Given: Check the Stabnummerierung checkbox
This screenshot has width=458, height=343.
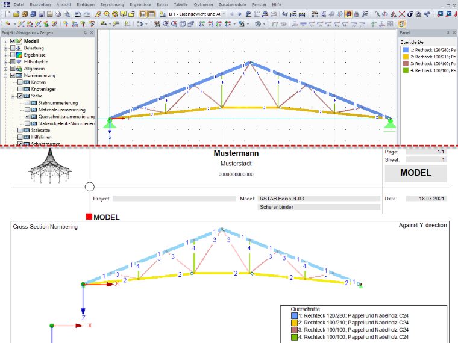Looking at the screenshot, I should click(x=28, y=103).
